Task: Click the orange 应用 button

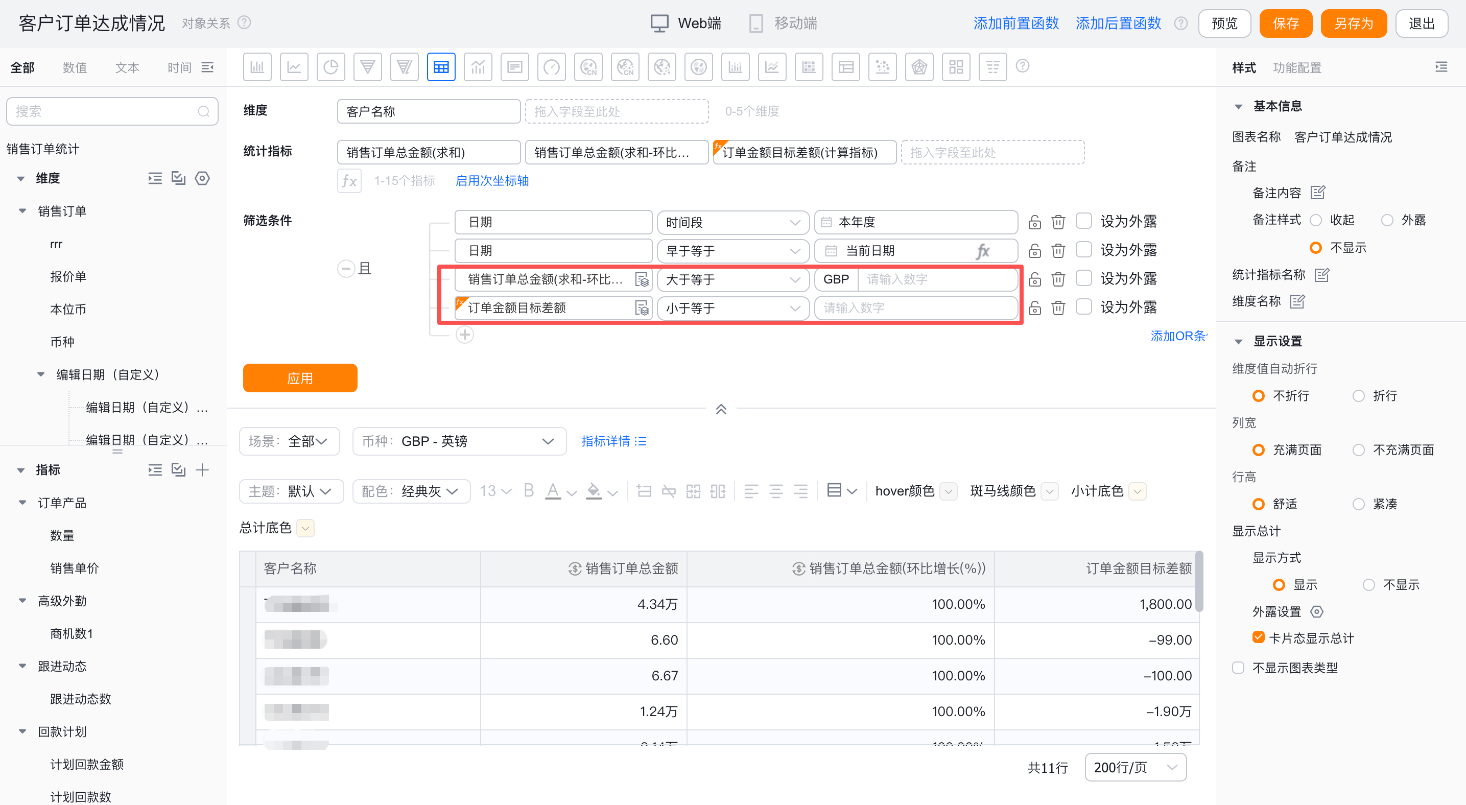Action: click(300, 378)
